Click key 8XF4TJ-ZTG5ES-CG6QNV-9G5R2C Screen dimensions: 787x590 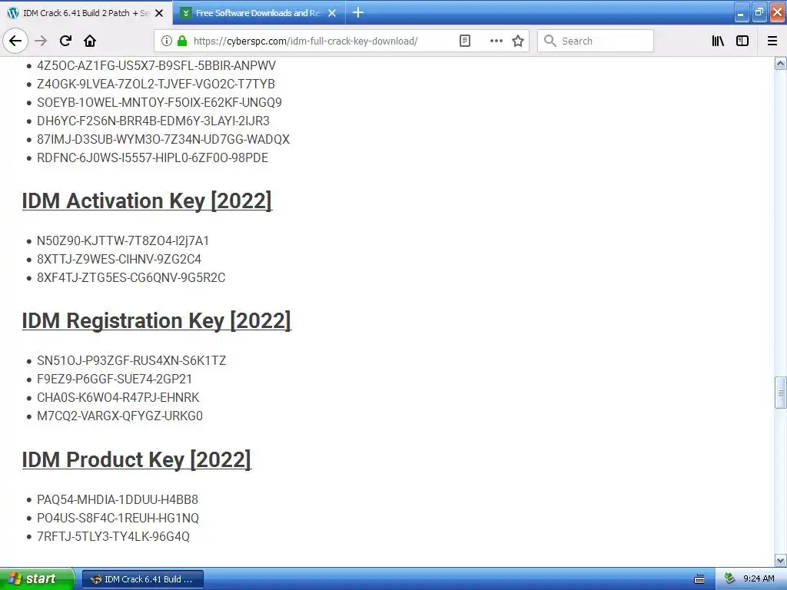[131, 277]
